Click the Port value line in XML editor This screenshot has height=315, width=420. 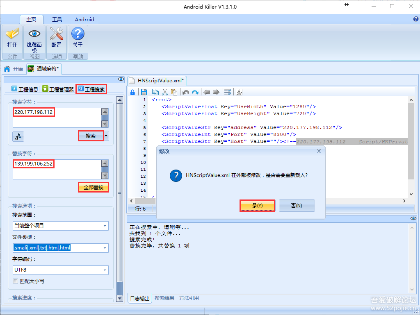229,134
